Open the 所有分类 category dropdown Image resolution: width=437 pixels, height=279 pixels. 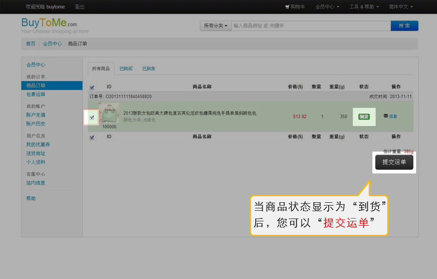[x=215, y=26]
